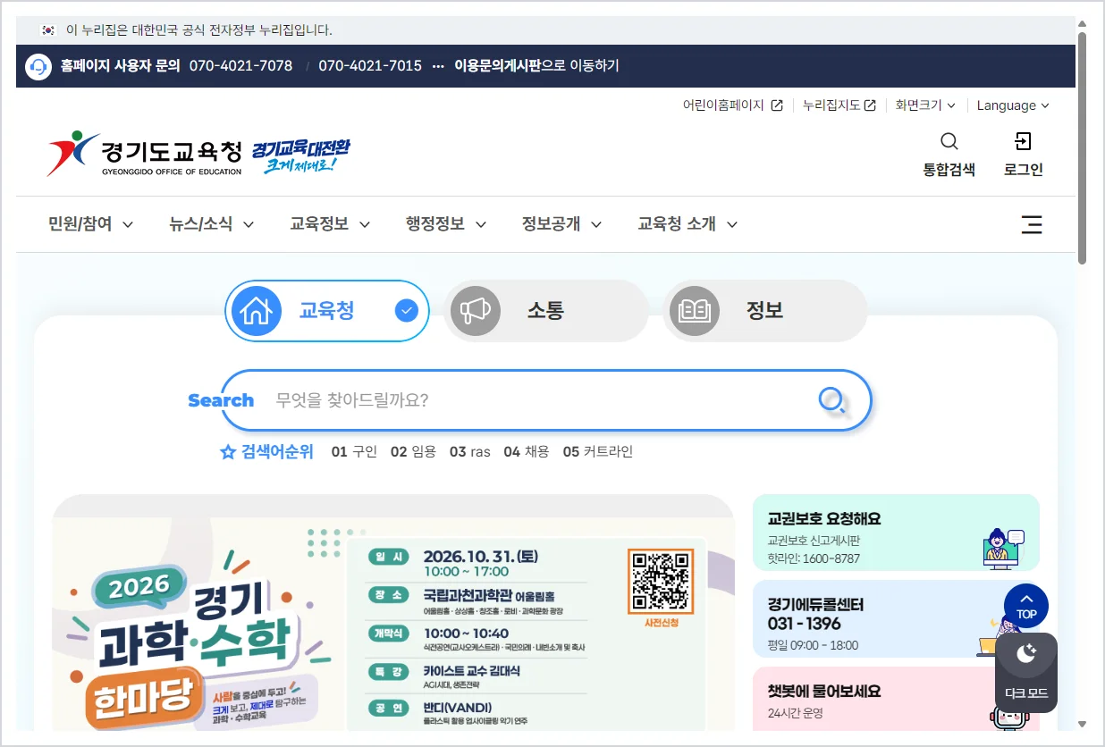Click phone number 070-4021-7015
Image resolution: width=1105 pixels, height=747 pixels.
[x=370, y=66]
